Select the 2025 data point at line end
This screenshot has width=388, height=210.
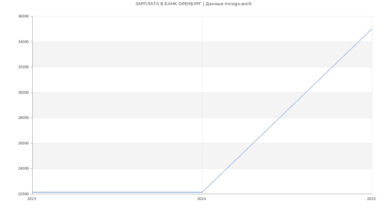click(x=372, y=29)
